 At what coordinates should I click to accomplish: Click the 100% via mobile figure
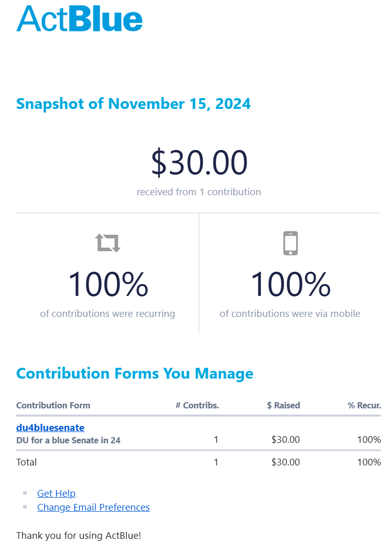click(x=291, y=284)
